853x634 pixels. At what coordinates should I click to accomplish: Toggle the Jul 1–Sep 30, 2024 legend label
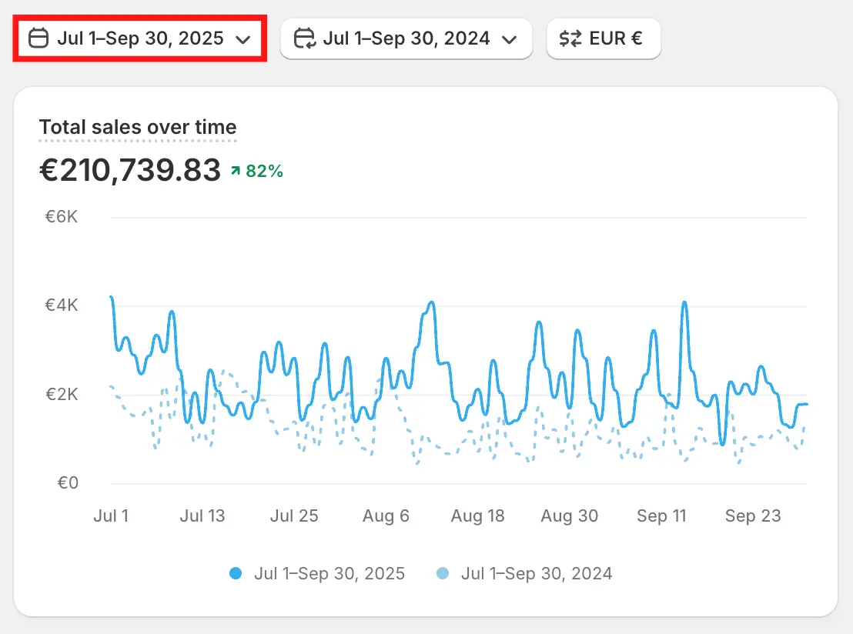coord(537,573)
